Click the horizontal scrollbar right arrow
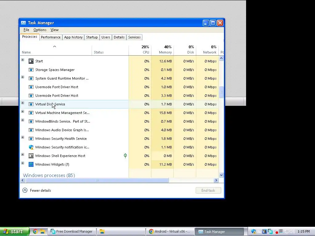The image size is (315, 236). pos(216,180)
